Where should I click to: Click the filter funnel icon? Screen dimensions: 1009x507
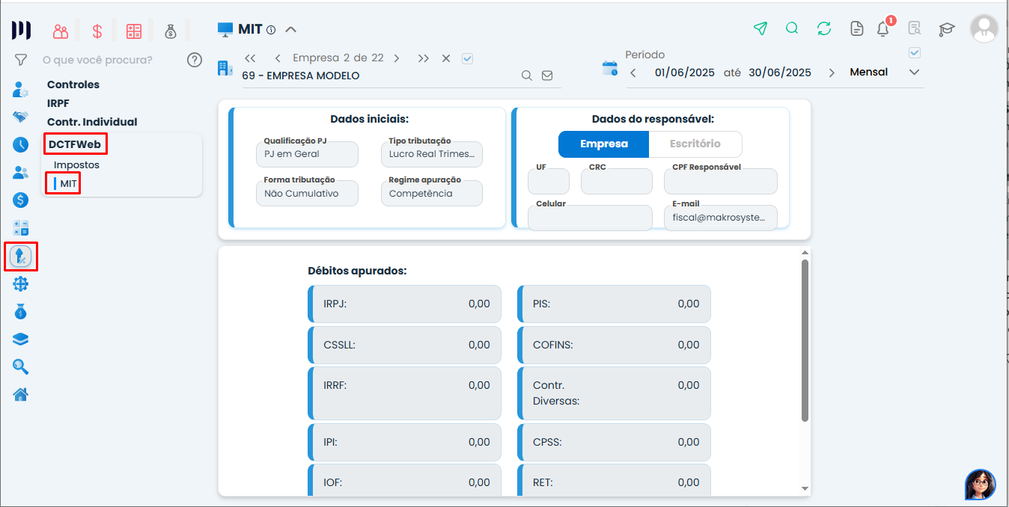click(x=21, y=60)
